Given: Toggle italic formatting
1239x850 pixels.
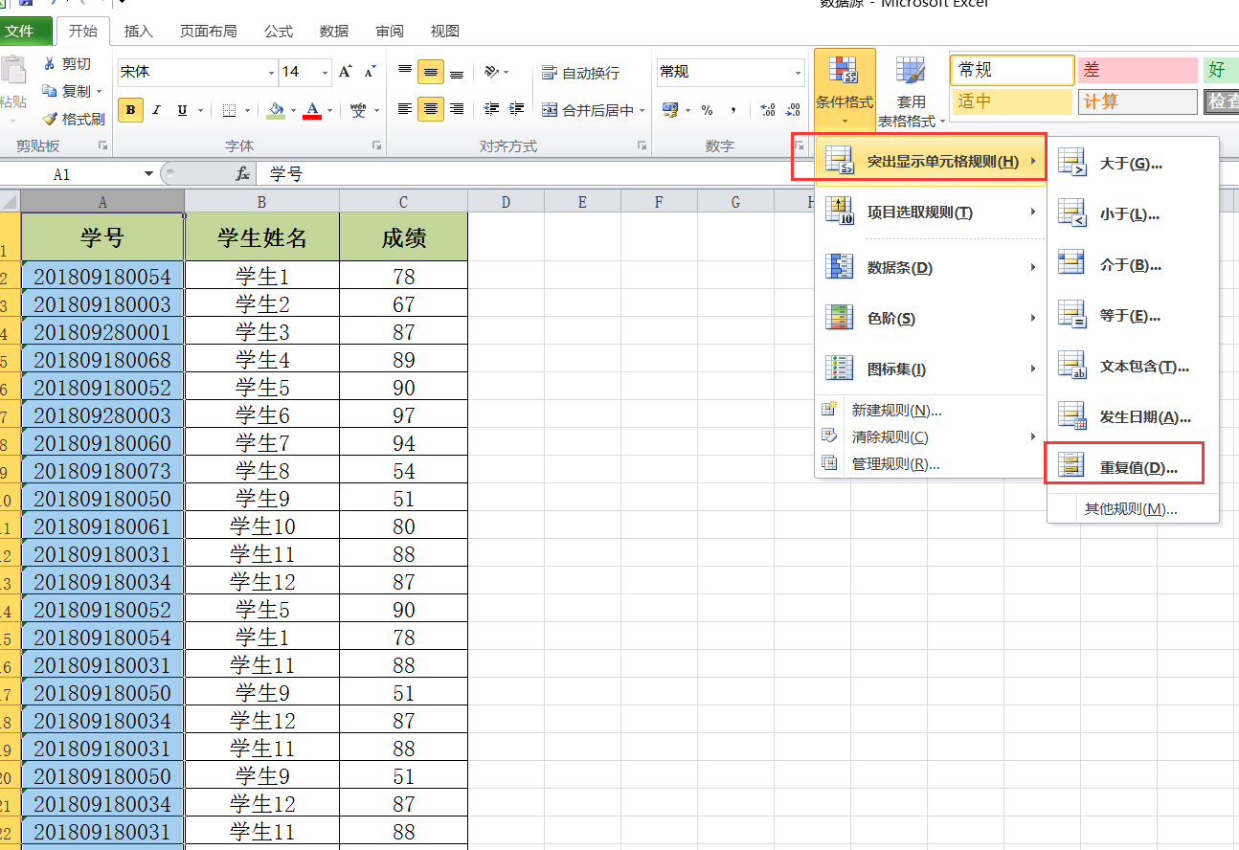Looking at the screenshot, I should click(x=156, y=110).
